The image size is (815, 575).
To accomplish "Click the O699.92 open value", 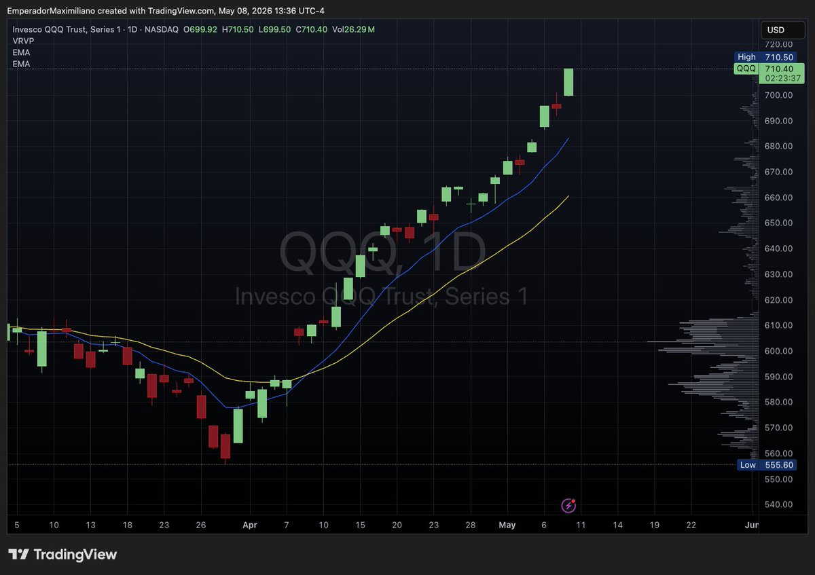I will click(x=199, y=29).
